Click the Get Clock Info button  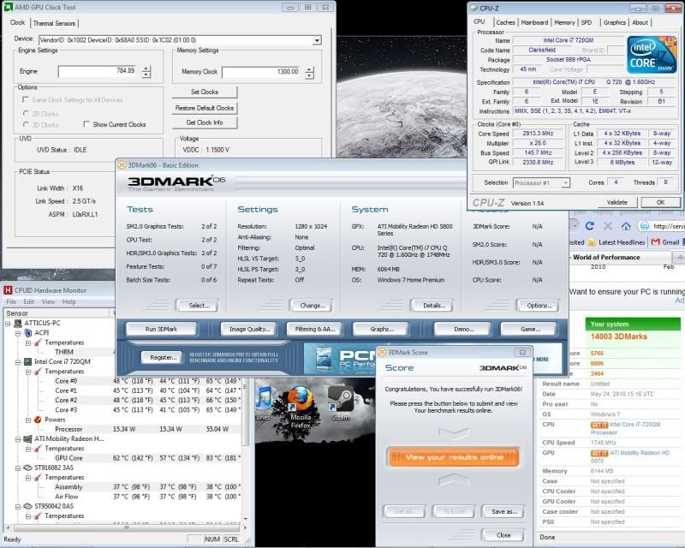point(205,122)
